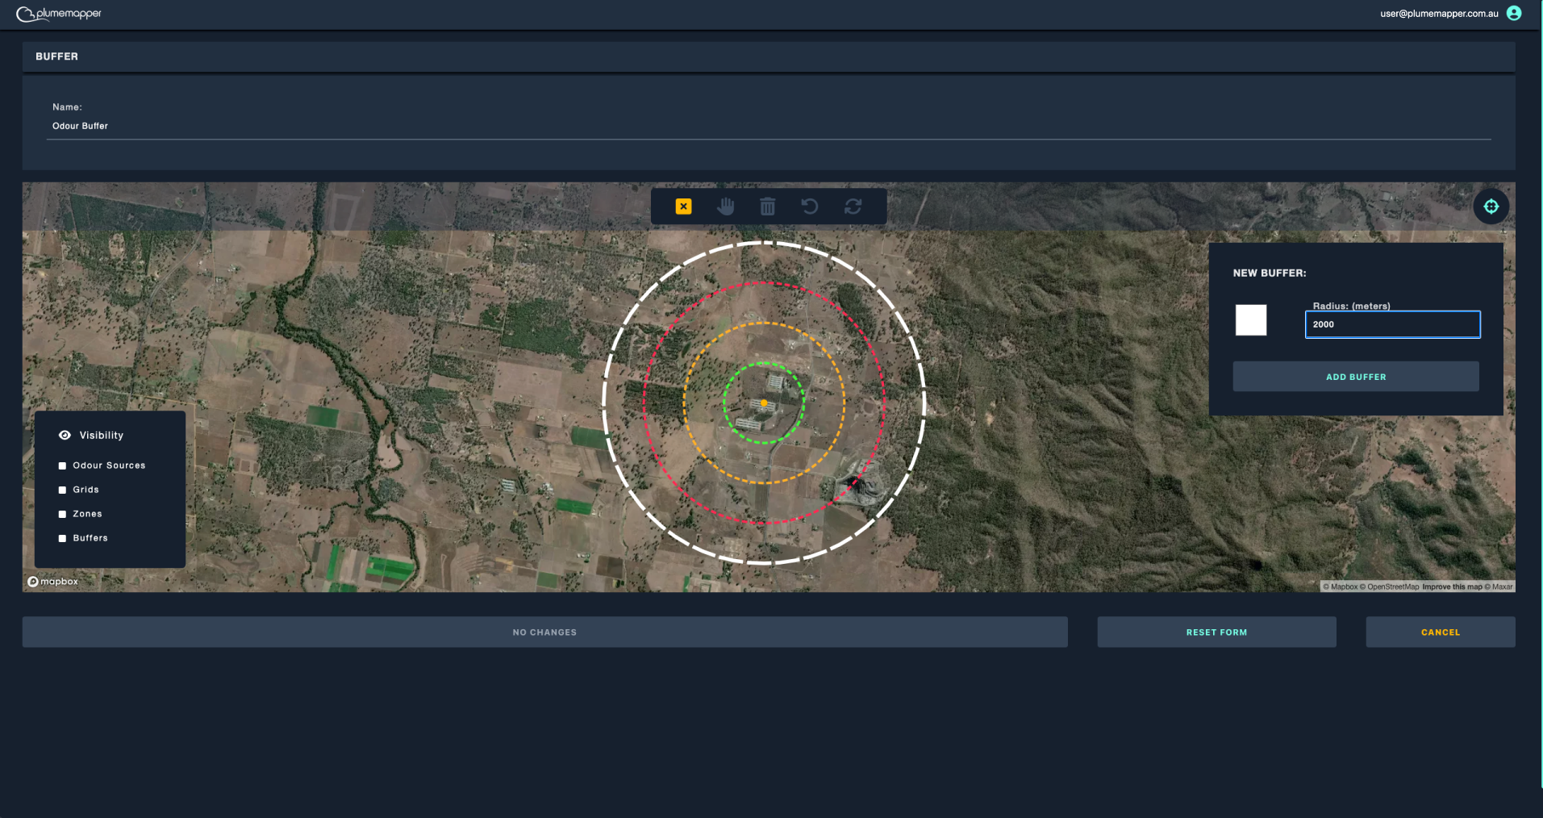Click the Odour Sources label
This screenshot has width=1543, height=818.
(109, 465)
